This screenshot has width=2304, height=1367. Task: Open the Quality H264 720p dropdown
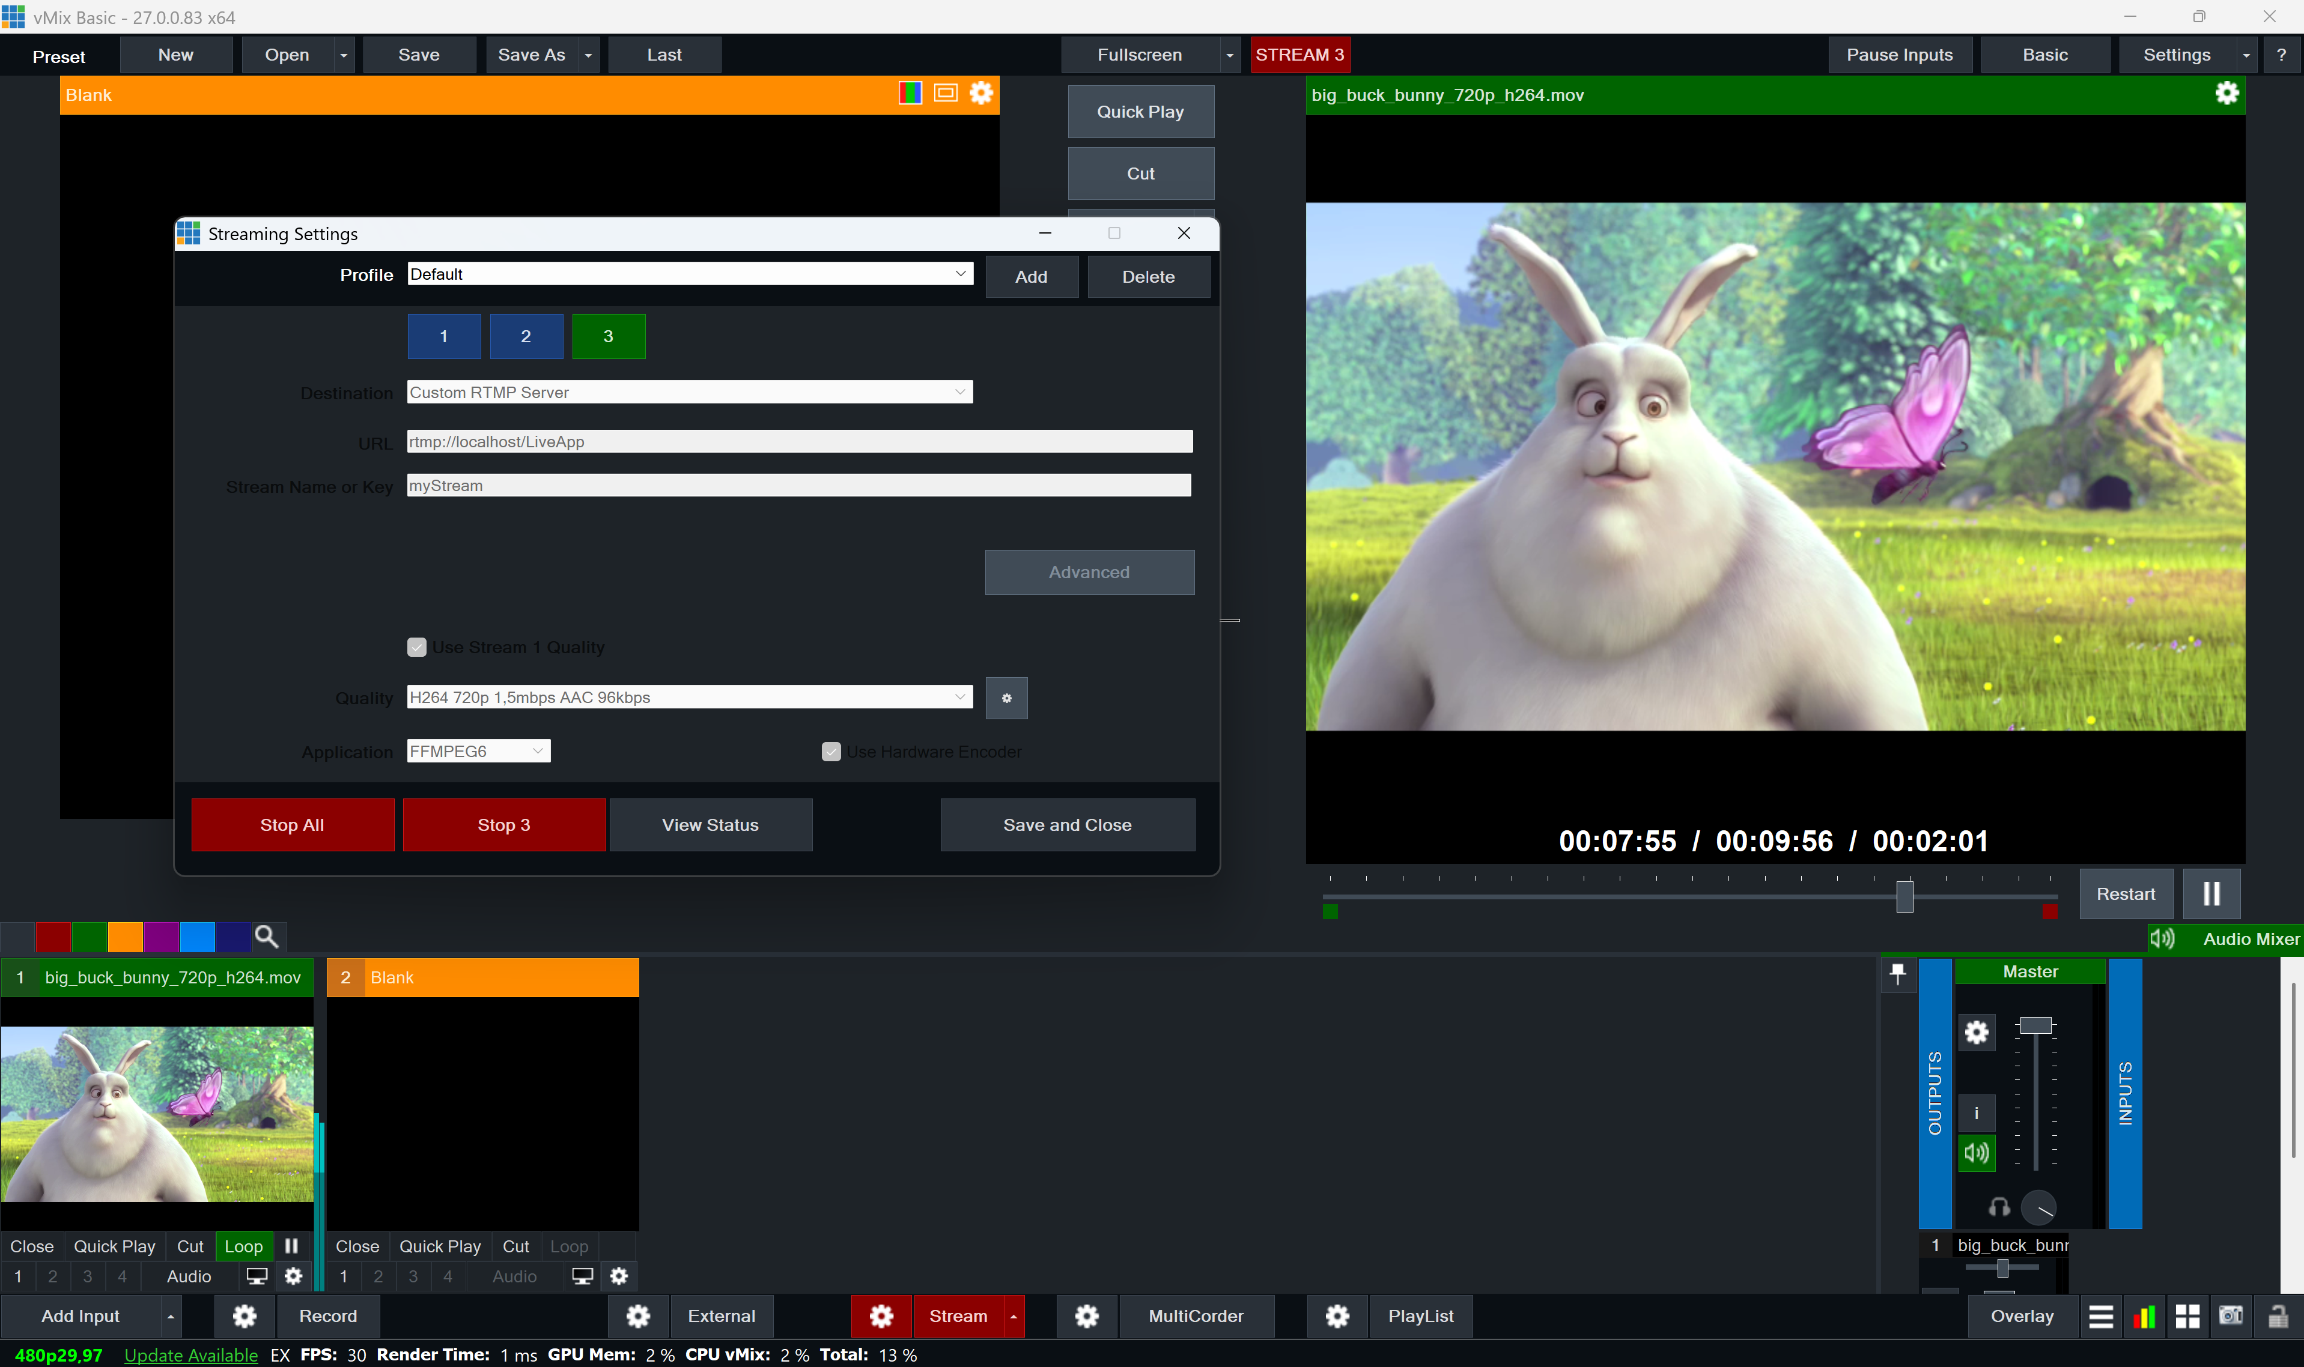click(690, 698)
